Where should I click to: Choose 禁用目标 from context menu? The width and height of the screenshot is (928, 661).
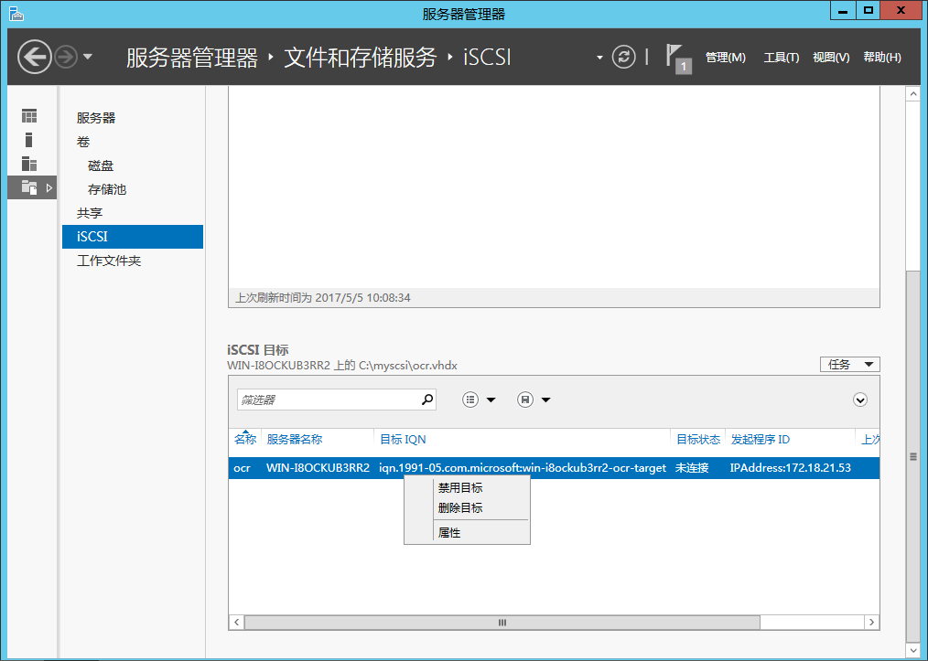[467, 488]
